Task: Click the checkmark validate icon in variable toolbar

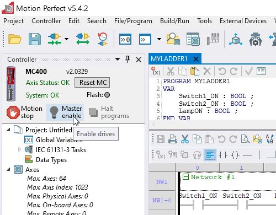Action: point(248,71)
